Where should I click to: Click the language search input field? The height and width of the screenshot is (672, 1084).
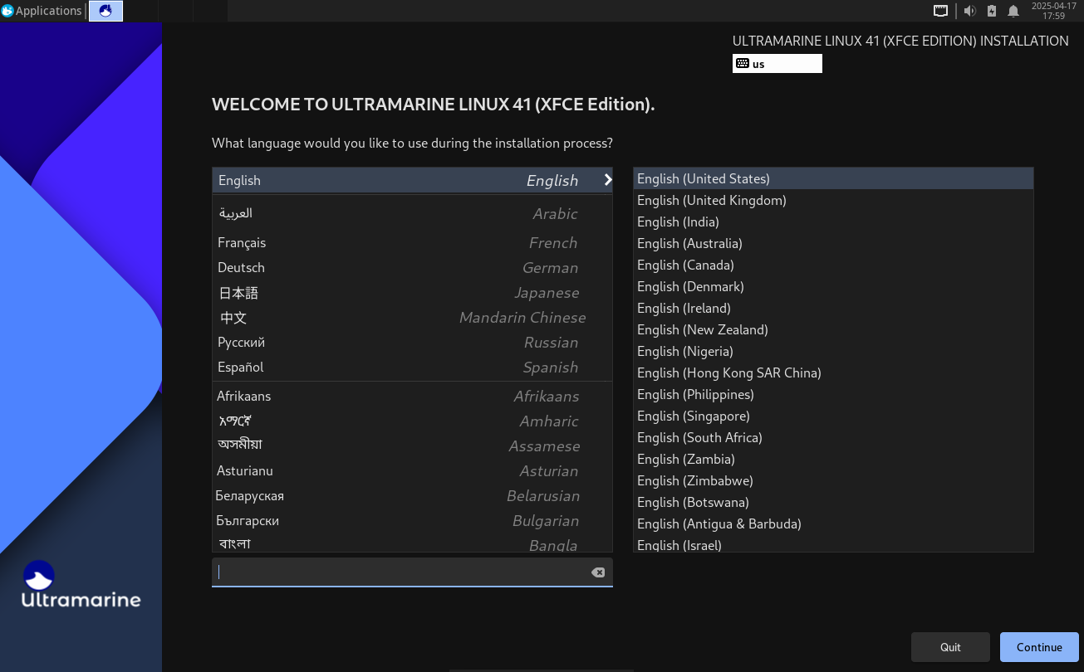coord(412,572)
